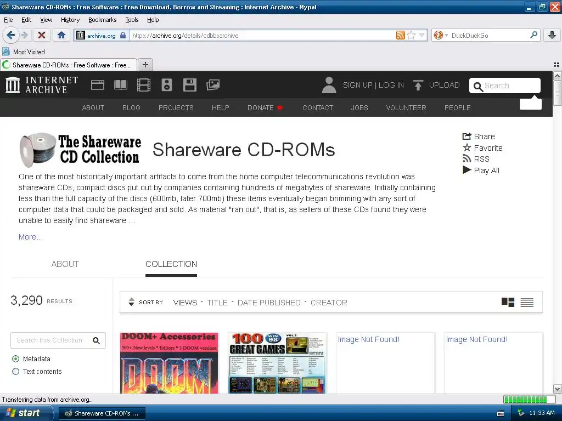
Task: Open the address bar history dropdown arrow
Action: 422,35
